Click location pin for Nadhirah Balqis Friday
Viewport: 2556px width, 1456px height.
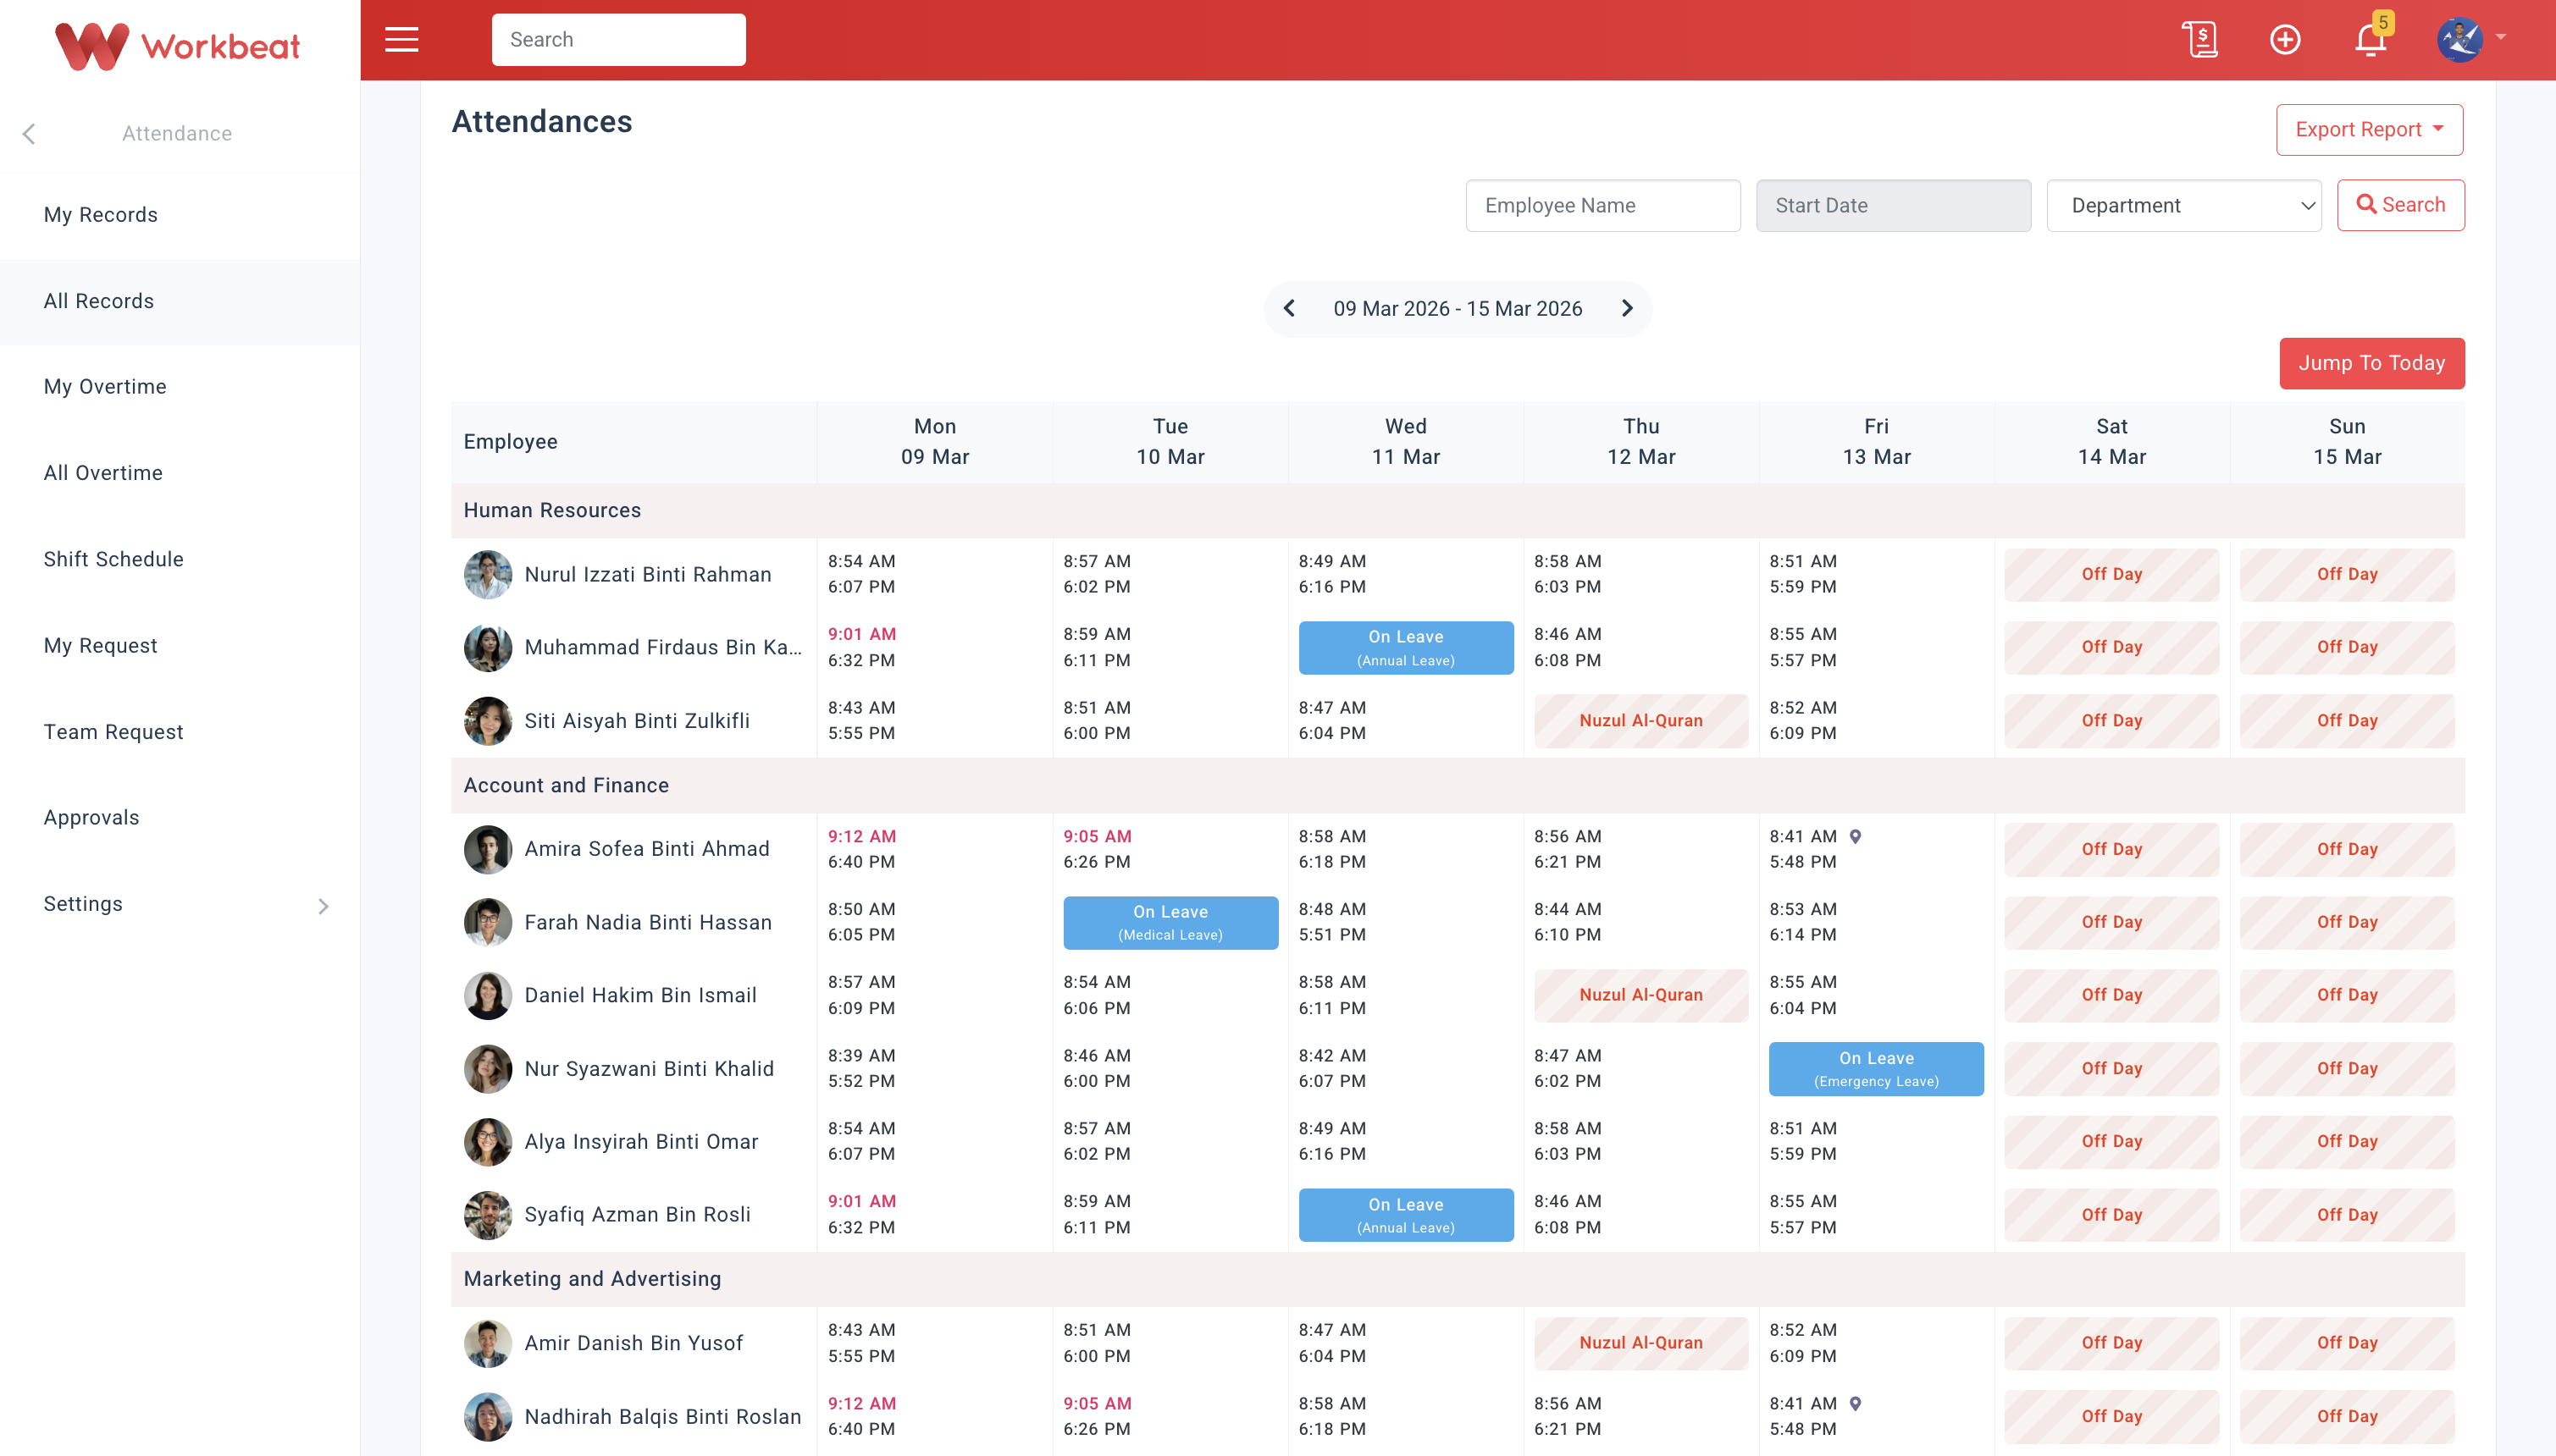click(x=1856, y=1404)
